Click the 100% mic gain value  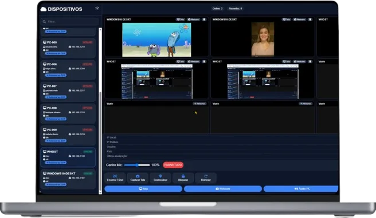[x=155, y=165]
